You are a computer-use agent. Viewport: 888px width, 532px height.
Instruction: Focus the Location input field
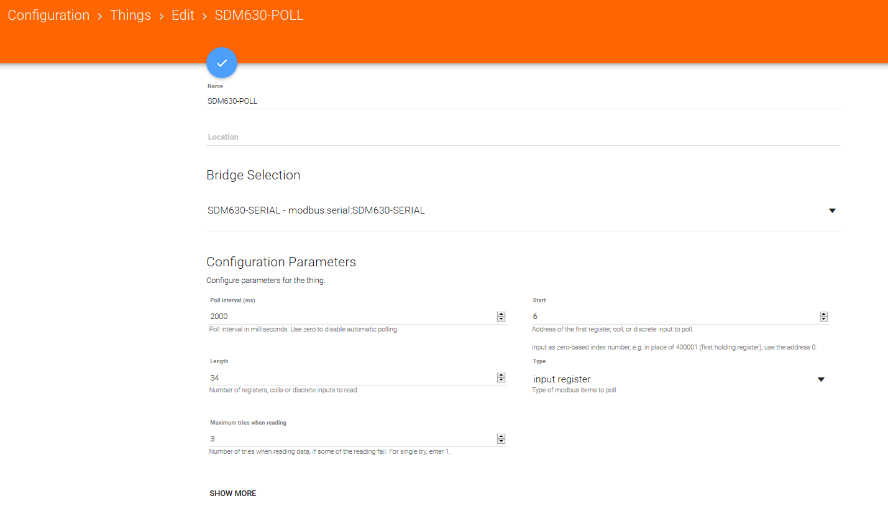[522, 137]
